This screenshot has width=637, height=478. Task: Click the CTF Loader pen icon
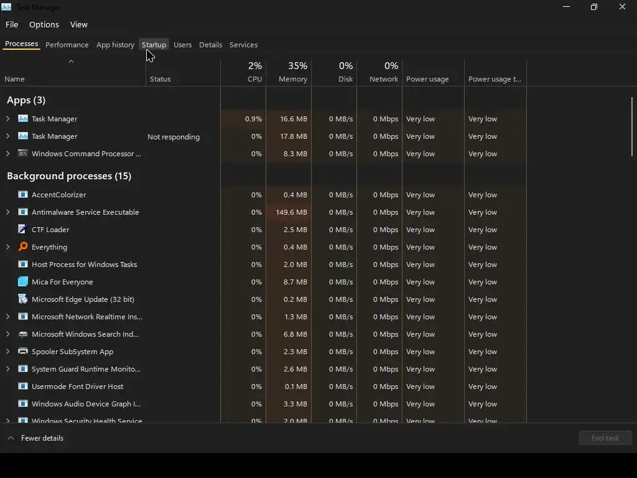pos(23,229)
